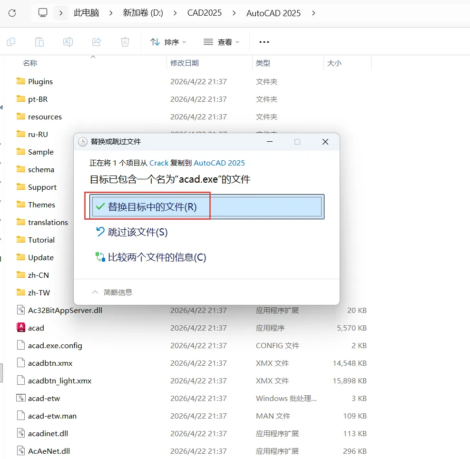Screen dimensions: 470x459
Task: Click the CONFIG 文件 type cell
Action: 277,346
